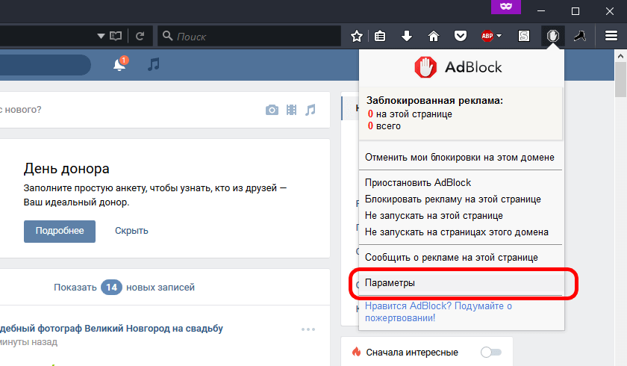Click the AdBlock hand toolbar icon
Viewport: 627px width, 366px height.
pos(552,37)
